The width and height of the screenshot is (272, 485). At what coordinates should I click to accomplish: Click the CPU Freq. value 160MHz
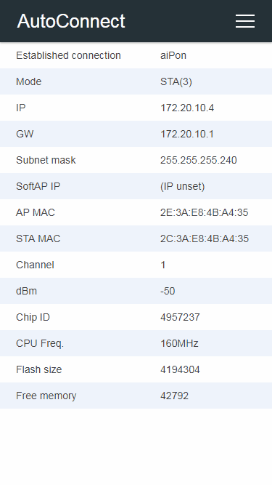pos(179,343)
